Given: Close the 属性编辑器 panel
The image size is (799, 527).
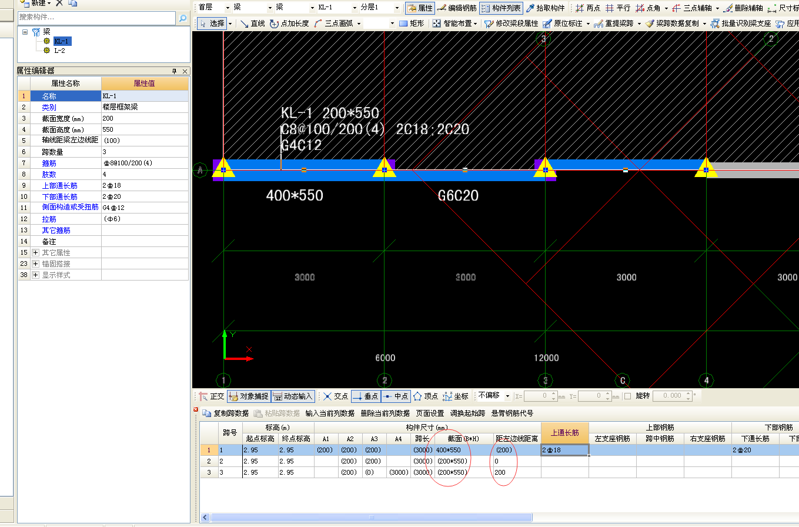Looking at the screenshot, I should pyautogui.click(x=185, y=71).
